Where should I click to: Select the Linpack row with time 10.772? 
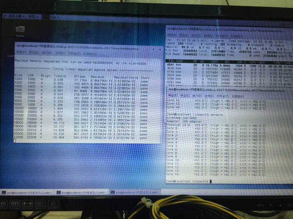(81, 123)
